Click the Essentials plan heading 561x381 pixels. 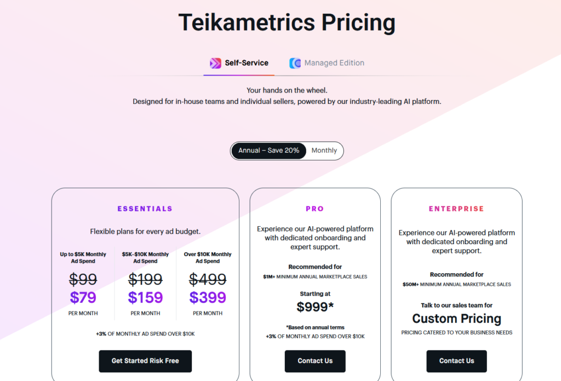pos(145,209)
